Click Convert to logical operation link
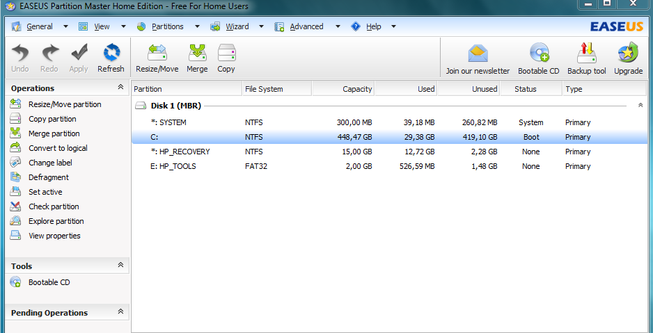Image resolution: width=653 pixels, height=333 pixels. [58, 148]
